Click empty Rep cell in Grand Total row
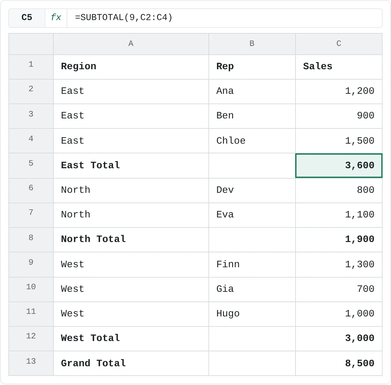This screenshot has height=385, width=391. 252,363
